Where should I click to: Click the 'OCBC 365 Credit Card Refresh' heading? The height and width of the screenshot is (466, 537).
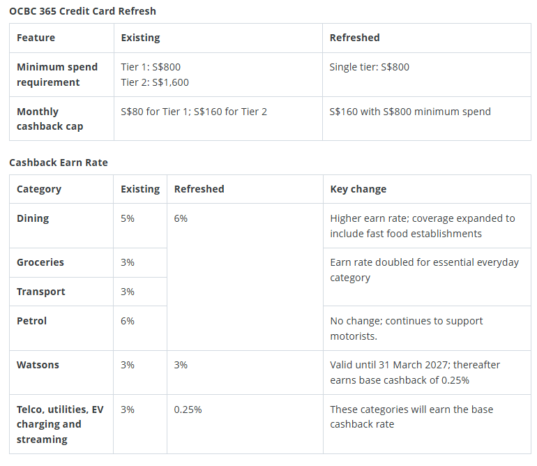click(x=82, y=11)
